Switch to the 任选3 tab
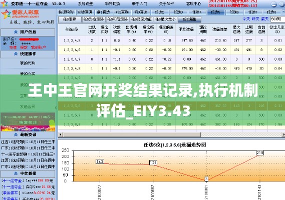This screenshot has width=285, height=200. point(178,12)
